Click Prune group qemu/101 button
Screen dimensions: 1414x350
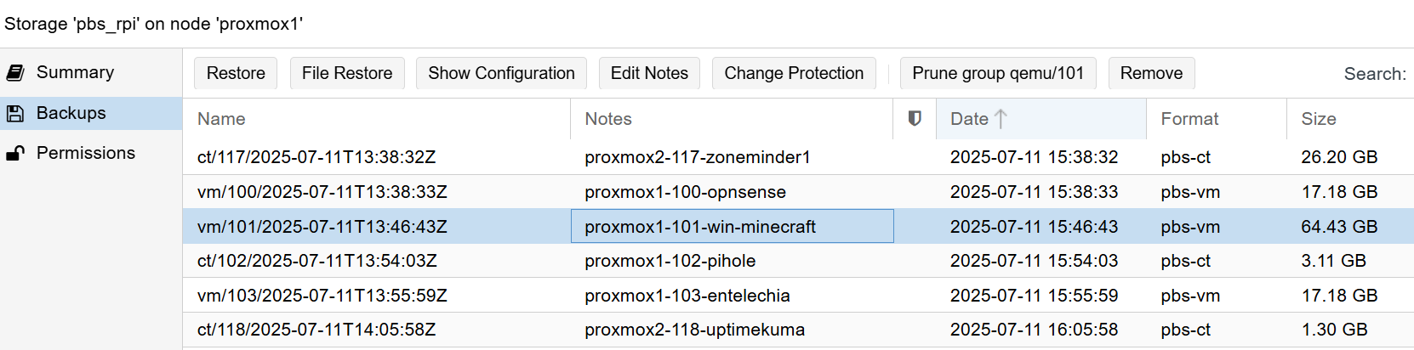[998, 73]
